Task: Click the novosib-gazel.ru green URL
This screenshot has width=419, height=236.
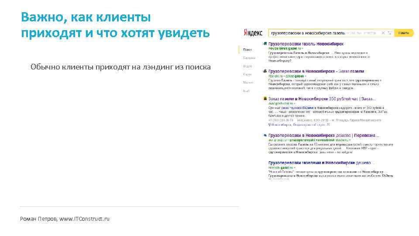Action: (281, 167)
